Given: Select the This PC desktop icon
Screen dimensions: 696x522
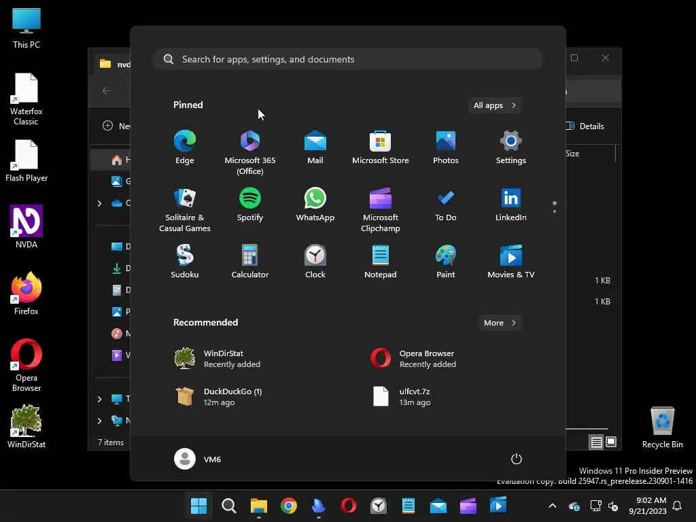Looking at the screenshot, I should pos(27,29).
